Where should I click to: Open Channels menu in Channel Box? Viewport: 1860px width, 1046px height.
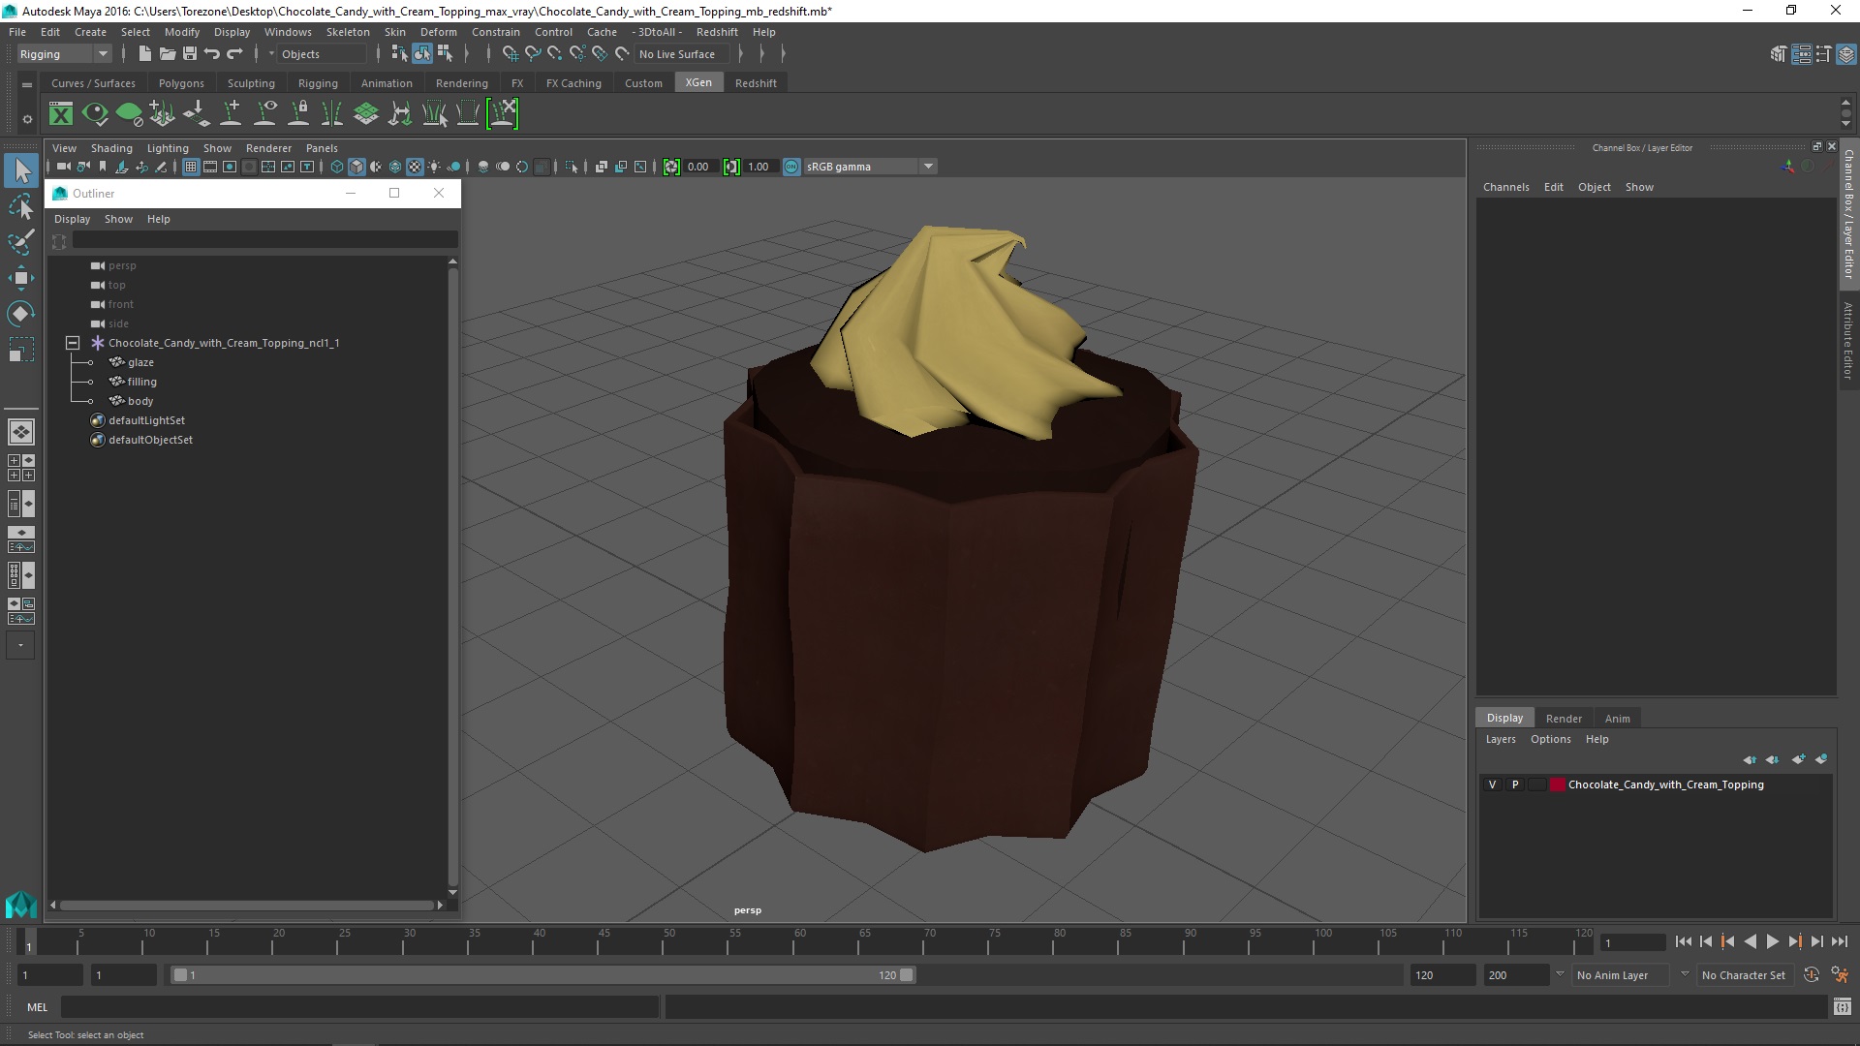(x=1505, y=187)
